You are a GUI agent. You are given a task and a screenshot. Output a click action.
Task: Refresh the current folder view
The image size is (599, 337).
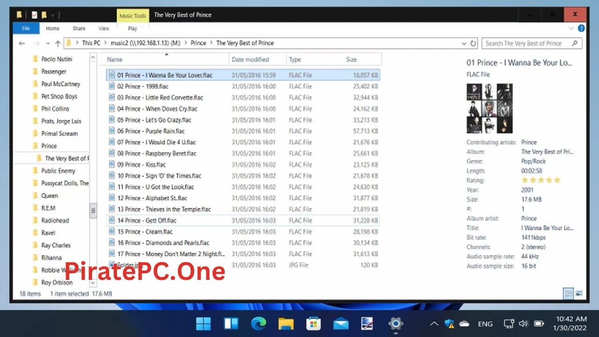473,44
